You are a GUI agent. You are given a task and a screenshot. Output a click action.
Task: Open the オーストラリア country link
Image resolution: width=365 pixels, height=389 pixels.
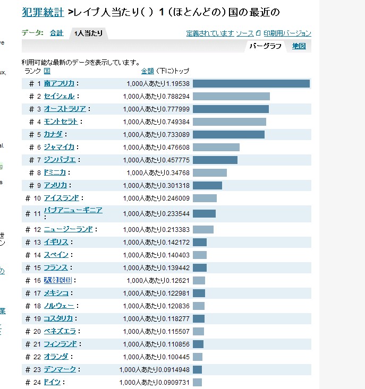65,109
